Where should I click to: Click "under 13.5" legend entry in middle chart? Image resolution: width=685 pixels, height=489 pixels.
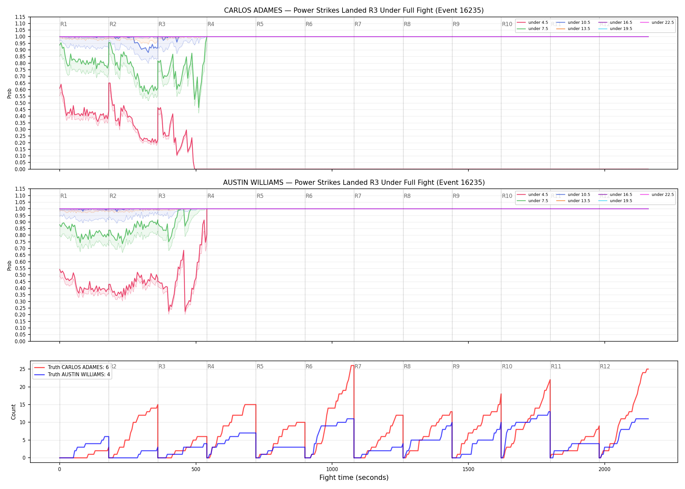pyautogui.click(x=573, y=201)
